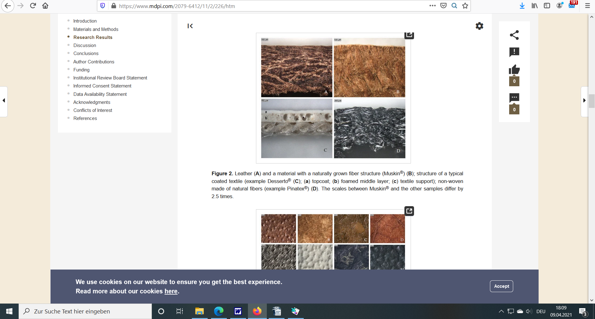
Task: Expand the left side panel arrow
Action: pos(4,100)
